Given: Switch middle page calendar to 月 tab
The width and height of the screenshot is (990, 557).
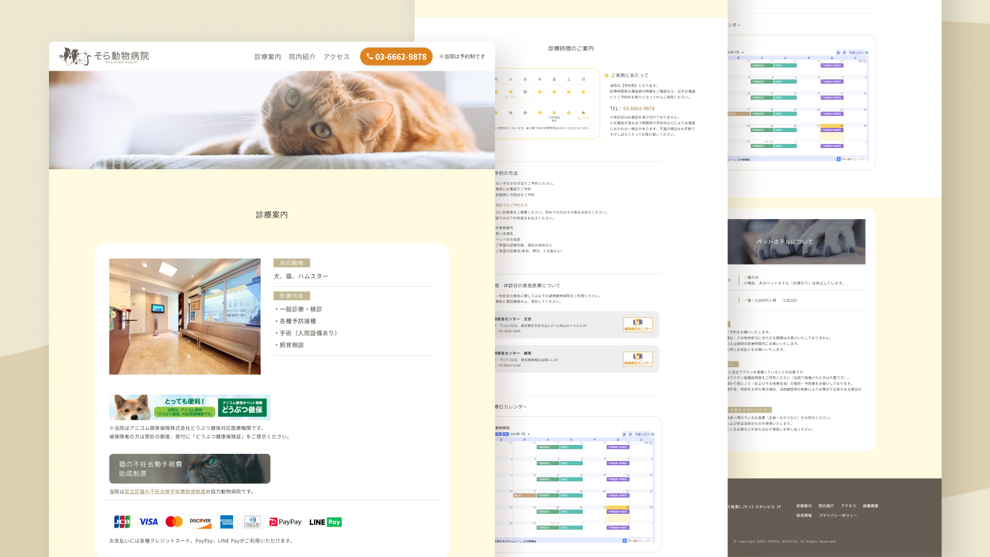Looking at the screenshot, I should click(630, 434).
